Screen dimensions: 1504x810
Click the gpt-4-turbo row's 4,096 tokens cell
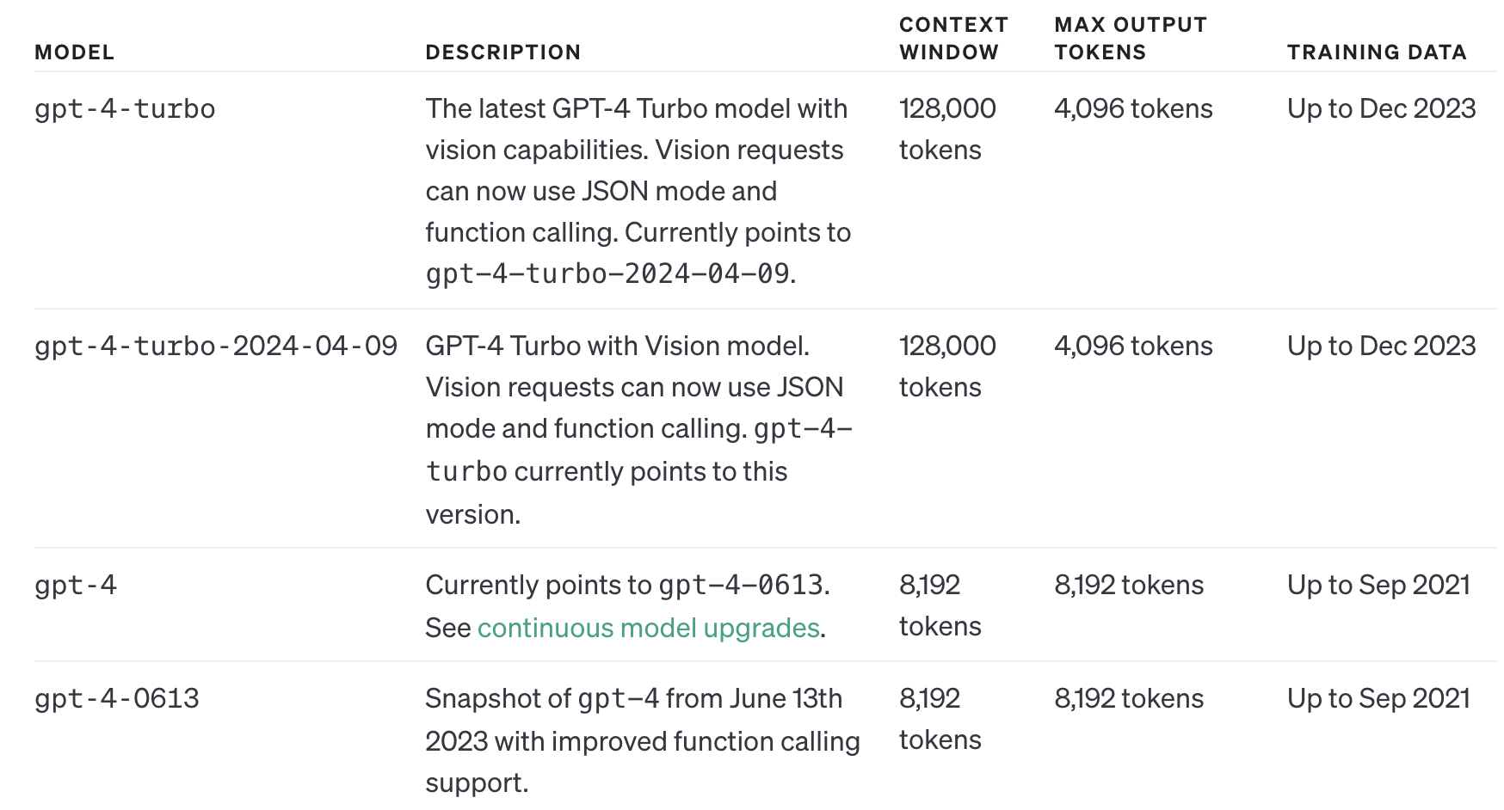click(1132, 109)
